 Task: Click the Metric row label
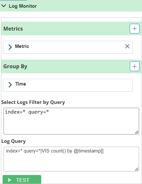[22, 46]
